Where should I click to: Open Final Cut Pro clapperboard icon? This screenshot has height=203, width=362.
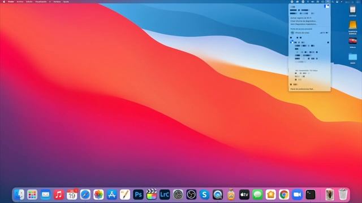[x=152, y=195]
